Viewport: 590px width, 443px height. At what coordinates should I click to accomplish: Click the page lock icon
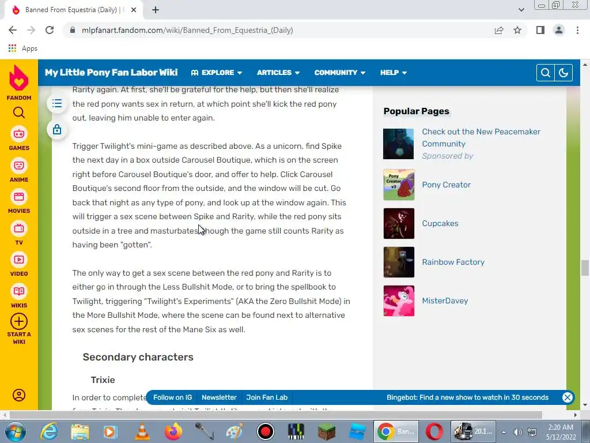point(57,130)
